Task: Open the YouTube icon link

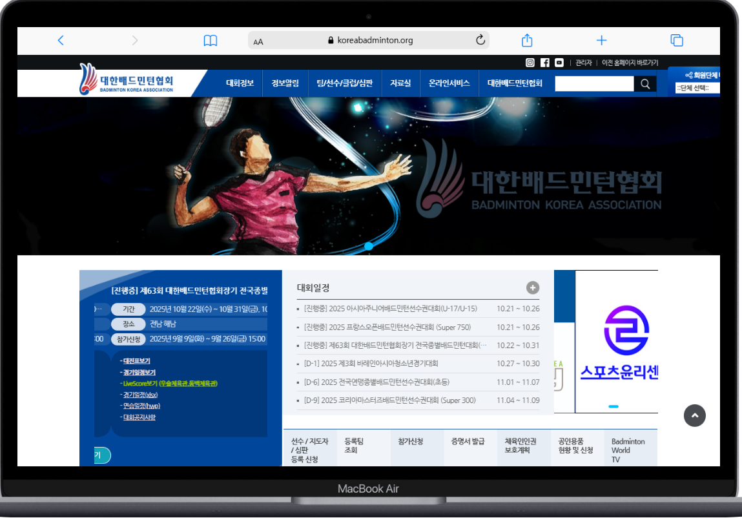Action: click(559, 63)
